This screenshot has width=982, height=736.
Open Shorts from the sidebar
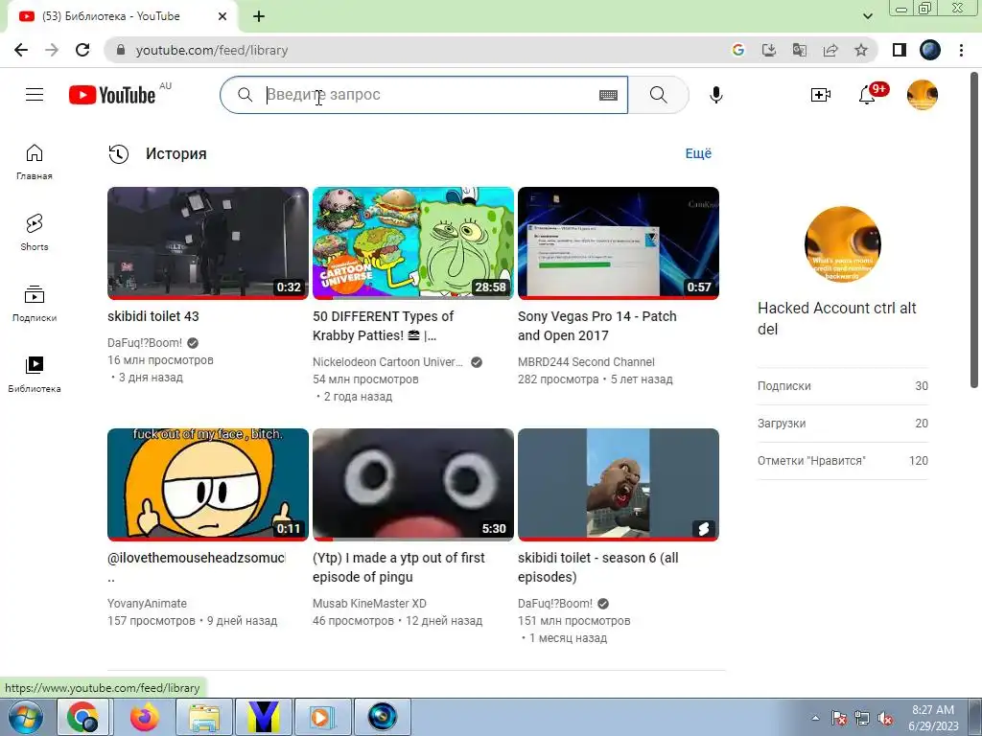click(x=35, y=233)
